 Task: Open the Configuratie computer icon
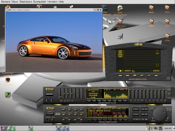(8, 95)
